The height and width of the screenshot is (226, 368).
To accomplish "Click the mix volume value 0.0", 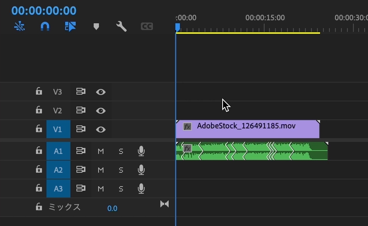I will pos(112,208).
